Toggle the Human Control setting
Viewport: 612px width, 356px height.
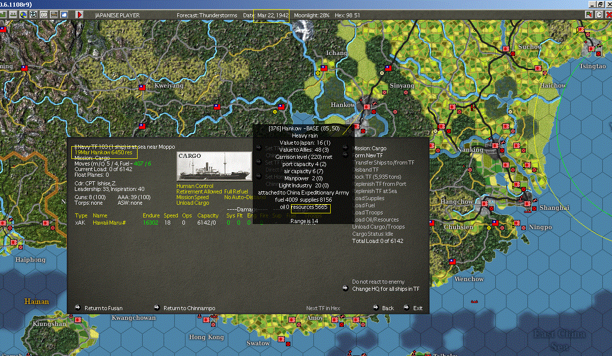[195, 186]
